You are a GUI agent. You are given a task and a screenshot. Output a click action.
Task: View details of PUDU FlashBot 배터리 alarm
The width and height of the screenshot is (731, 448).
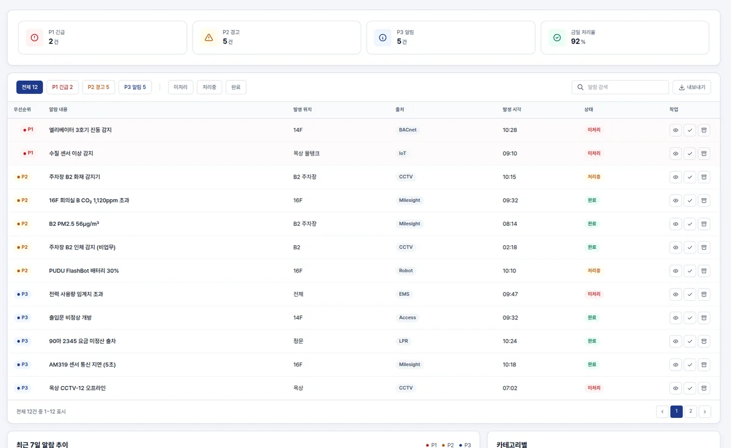pyautogui.click(x=676, y=271)
